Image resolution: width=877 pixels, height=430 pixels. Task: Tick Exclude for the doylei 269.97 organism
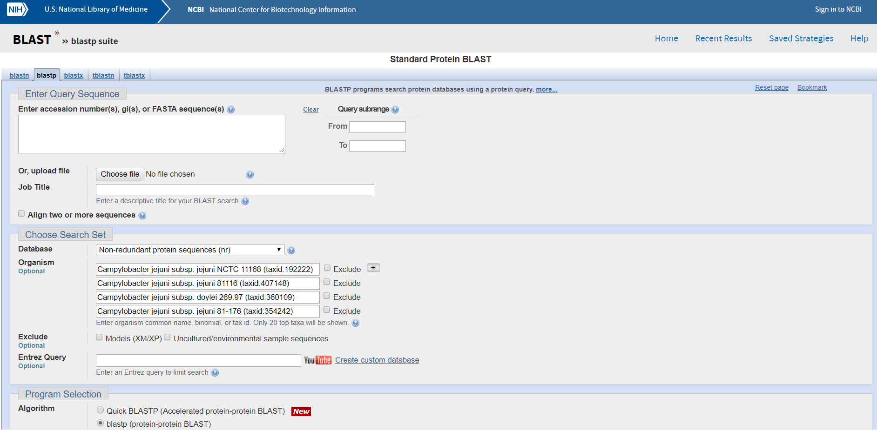coord(327,296)
